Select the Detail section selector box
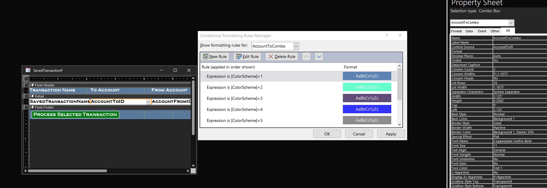The height and width of the screenshot is (188, 547). 26,96
